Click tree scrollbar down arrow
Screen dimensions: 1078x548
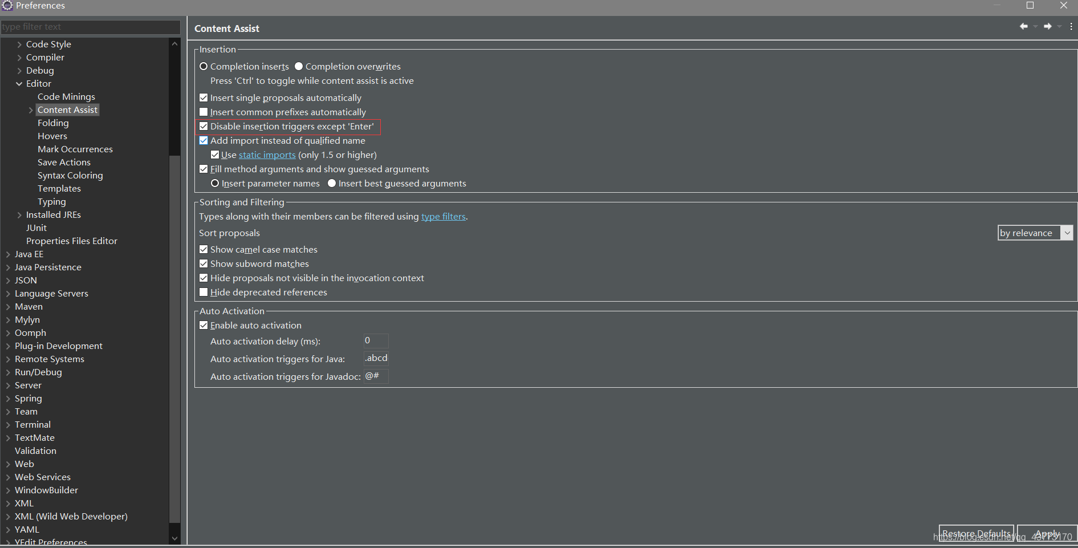174,538
